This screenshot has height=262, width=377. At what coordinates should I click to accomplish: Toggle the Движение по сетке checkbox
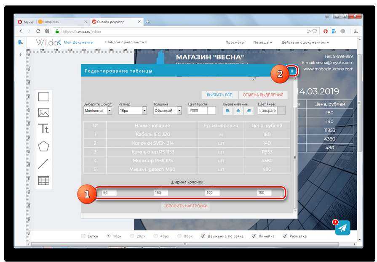(x=203, y=236)
